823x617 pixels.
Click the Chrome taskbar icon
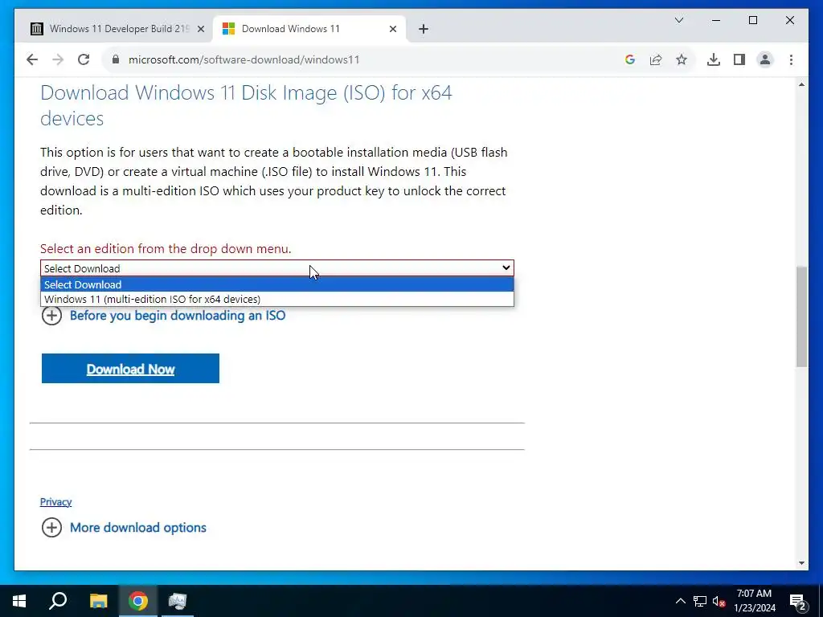click(x=138, y=601)
